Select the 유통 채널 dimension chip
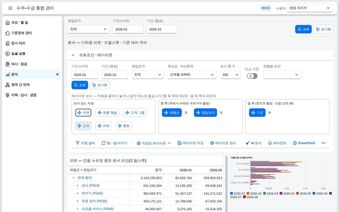Screen dimensions: 339x212 click(107, 113)
